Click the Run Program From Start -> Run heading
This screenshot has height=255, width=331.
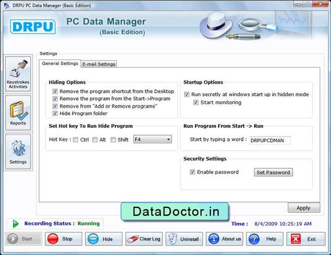[223, 126]
